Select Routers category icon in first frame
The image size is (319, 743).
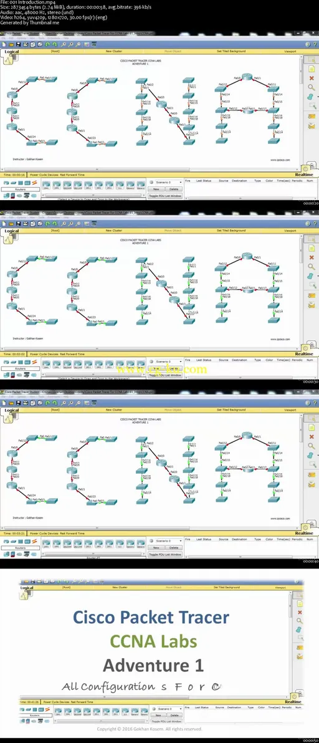[x=7, y=183]
